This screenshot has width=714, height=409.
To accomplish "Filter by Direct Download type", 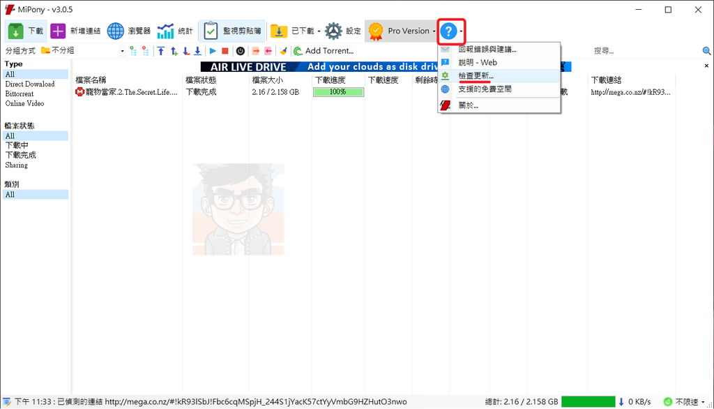I will (x=30, y=84).
